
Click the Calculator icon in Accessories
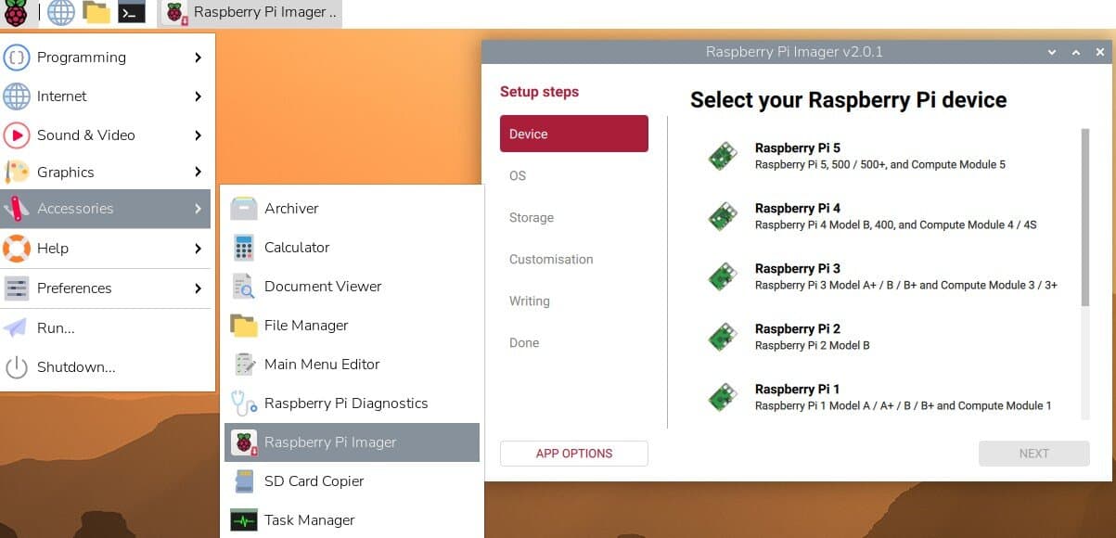244,248
